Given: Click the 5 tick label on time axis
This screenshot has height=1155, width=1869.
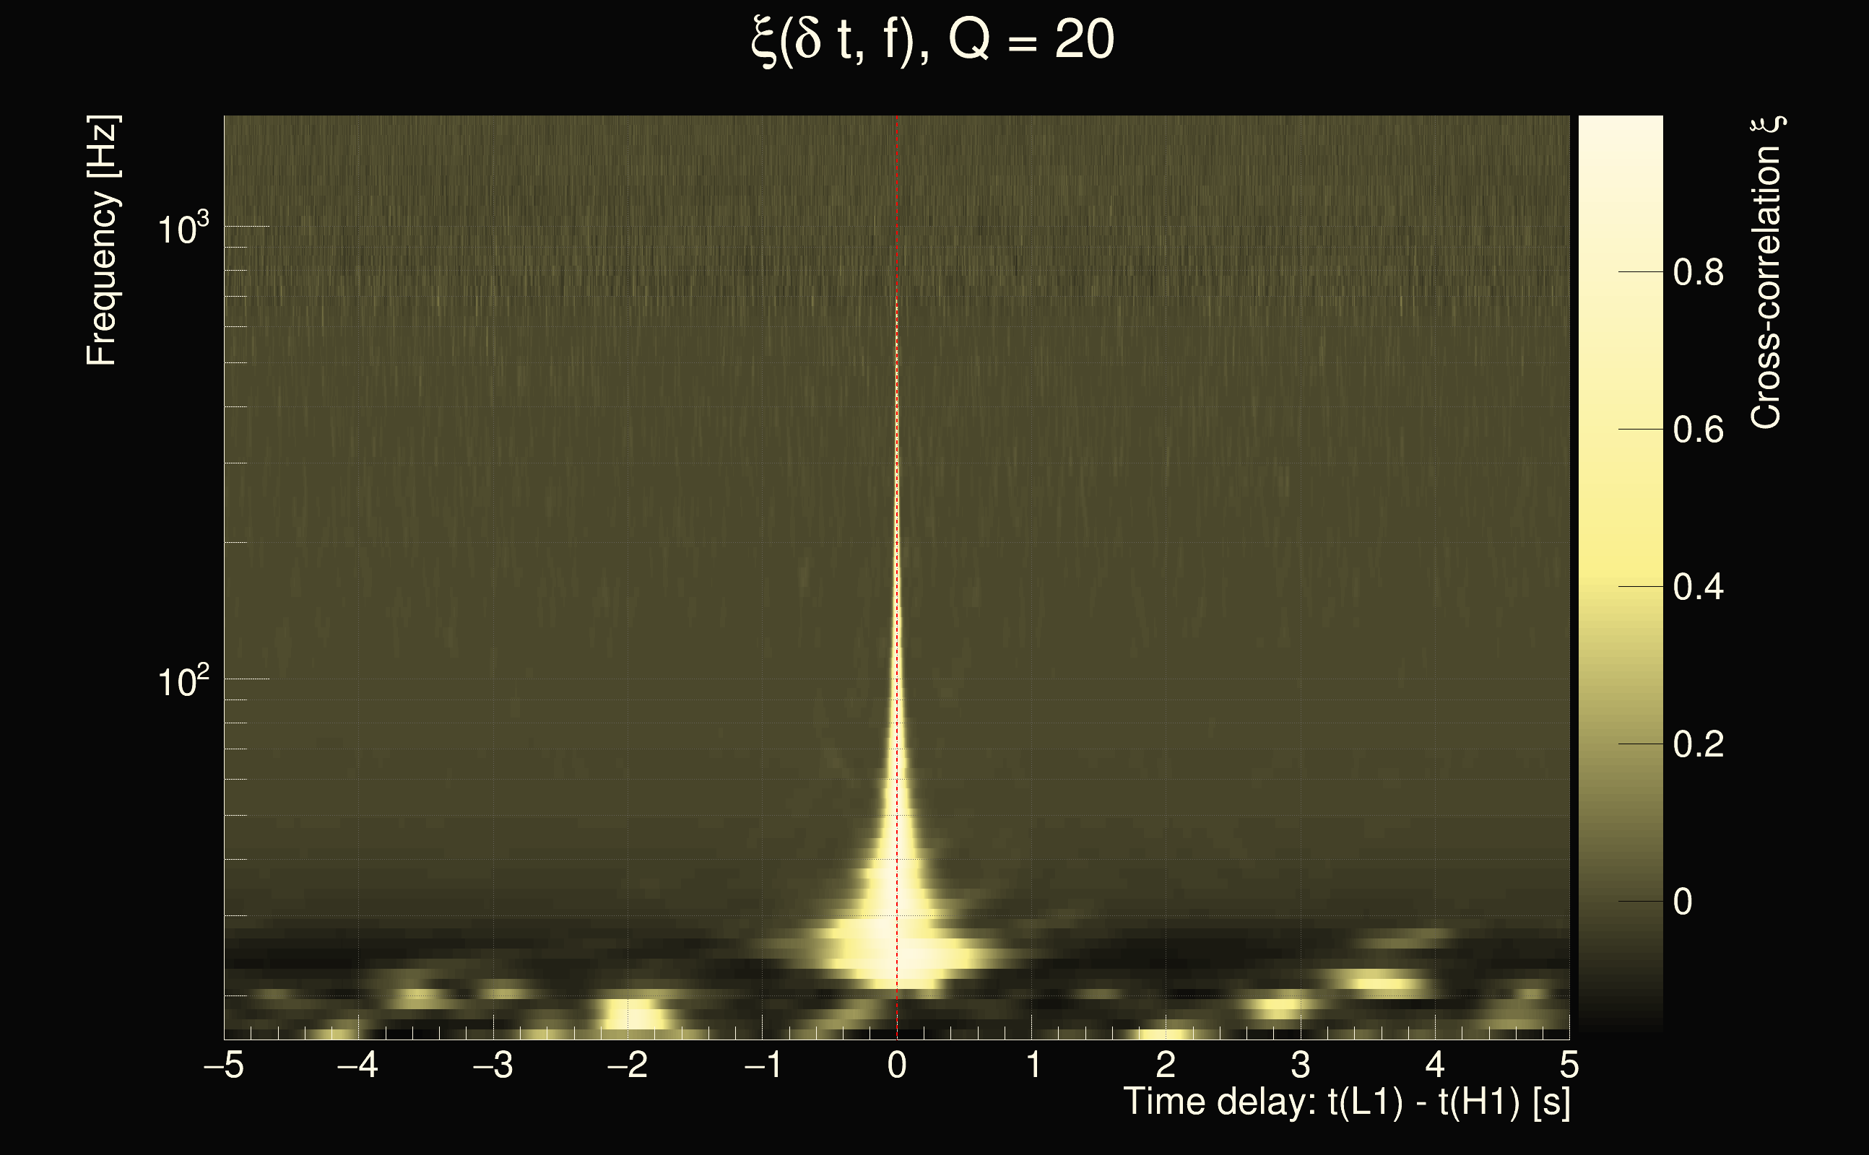Looking at the screenshot, I should (x=1569, y=1065).
